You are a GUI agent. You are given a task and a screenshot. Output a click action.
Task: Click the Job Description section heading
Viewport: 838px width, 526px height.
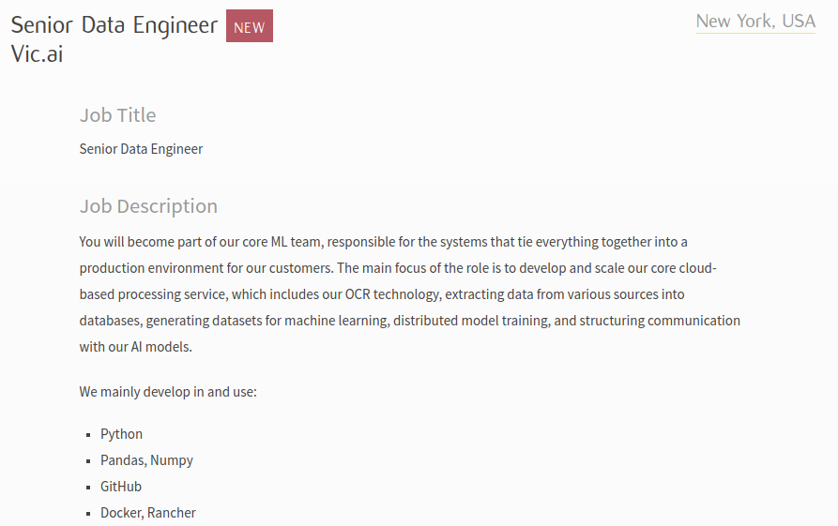pos(148,206)
